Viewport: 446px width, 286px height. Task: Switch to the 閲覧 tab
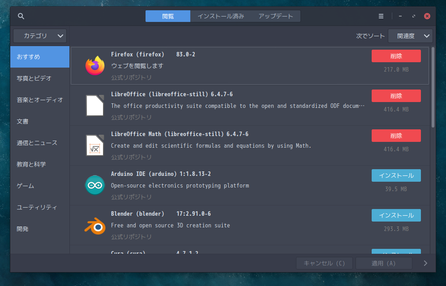point(168,16)
